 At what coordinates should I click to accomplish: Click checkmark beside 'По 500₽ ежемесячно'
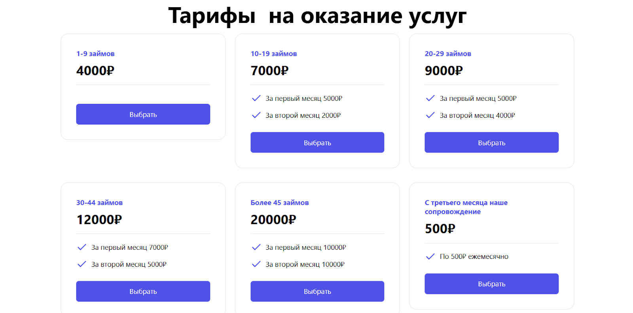tap(430, 257)
